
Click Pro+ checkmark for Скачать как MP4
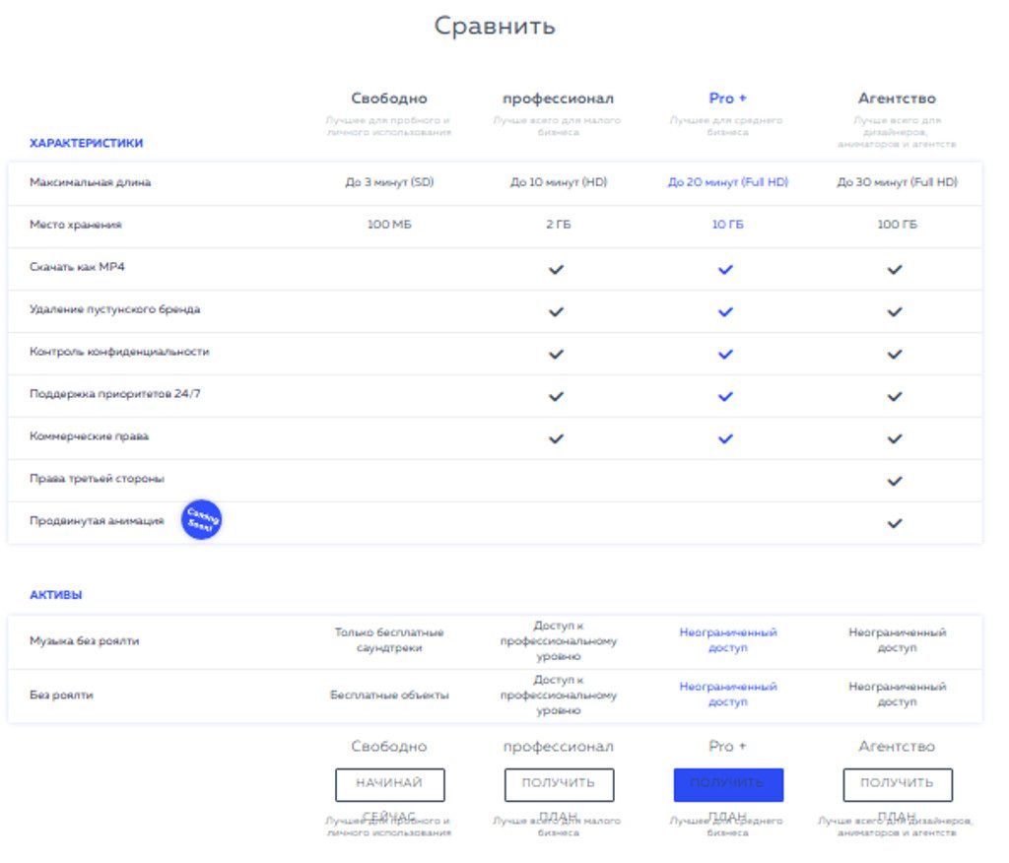pos(726,269)
